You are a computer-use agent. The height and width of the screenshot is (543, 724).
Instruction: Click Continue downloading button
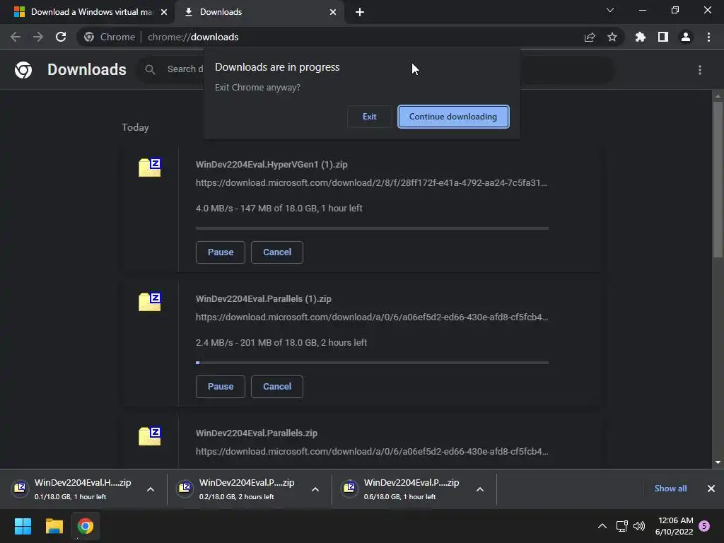tap(453, 117)
